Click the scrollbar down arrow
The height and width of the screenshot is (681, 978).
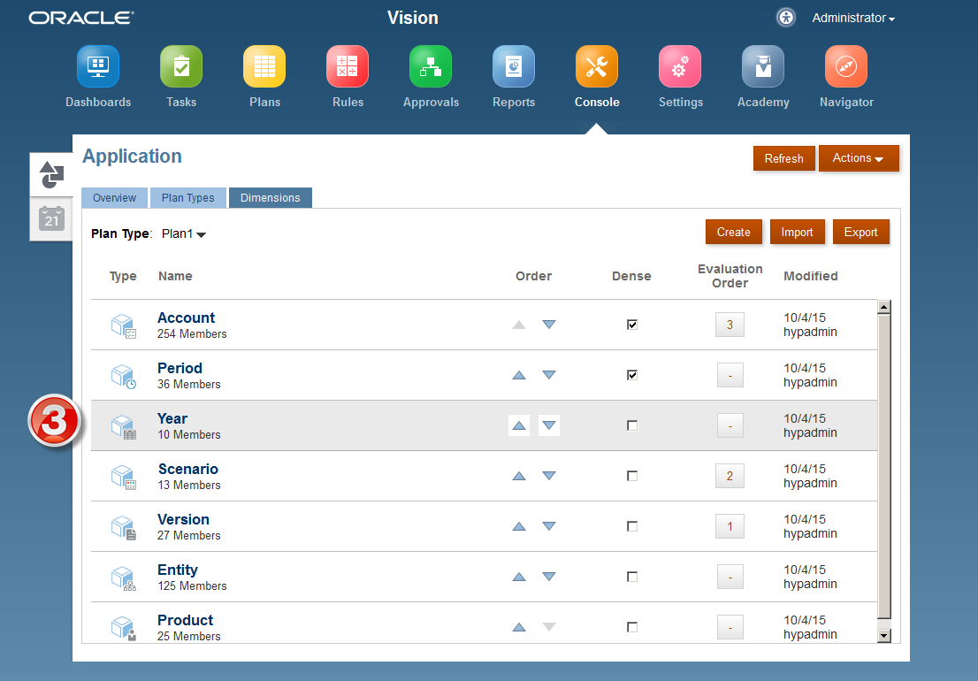(883, 636)
